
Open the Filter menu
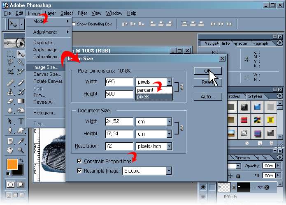click(x=82, y=13)
